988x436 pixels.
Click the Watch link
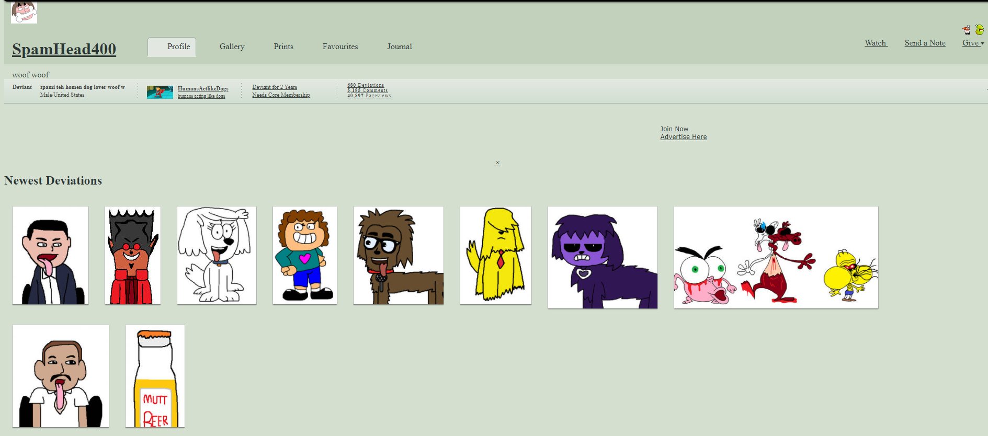click(x=876, y=43)
